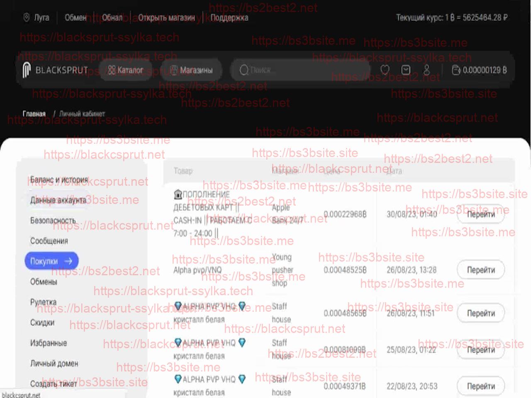
Task: Click the Дата column header
Action: pos(394,171)
